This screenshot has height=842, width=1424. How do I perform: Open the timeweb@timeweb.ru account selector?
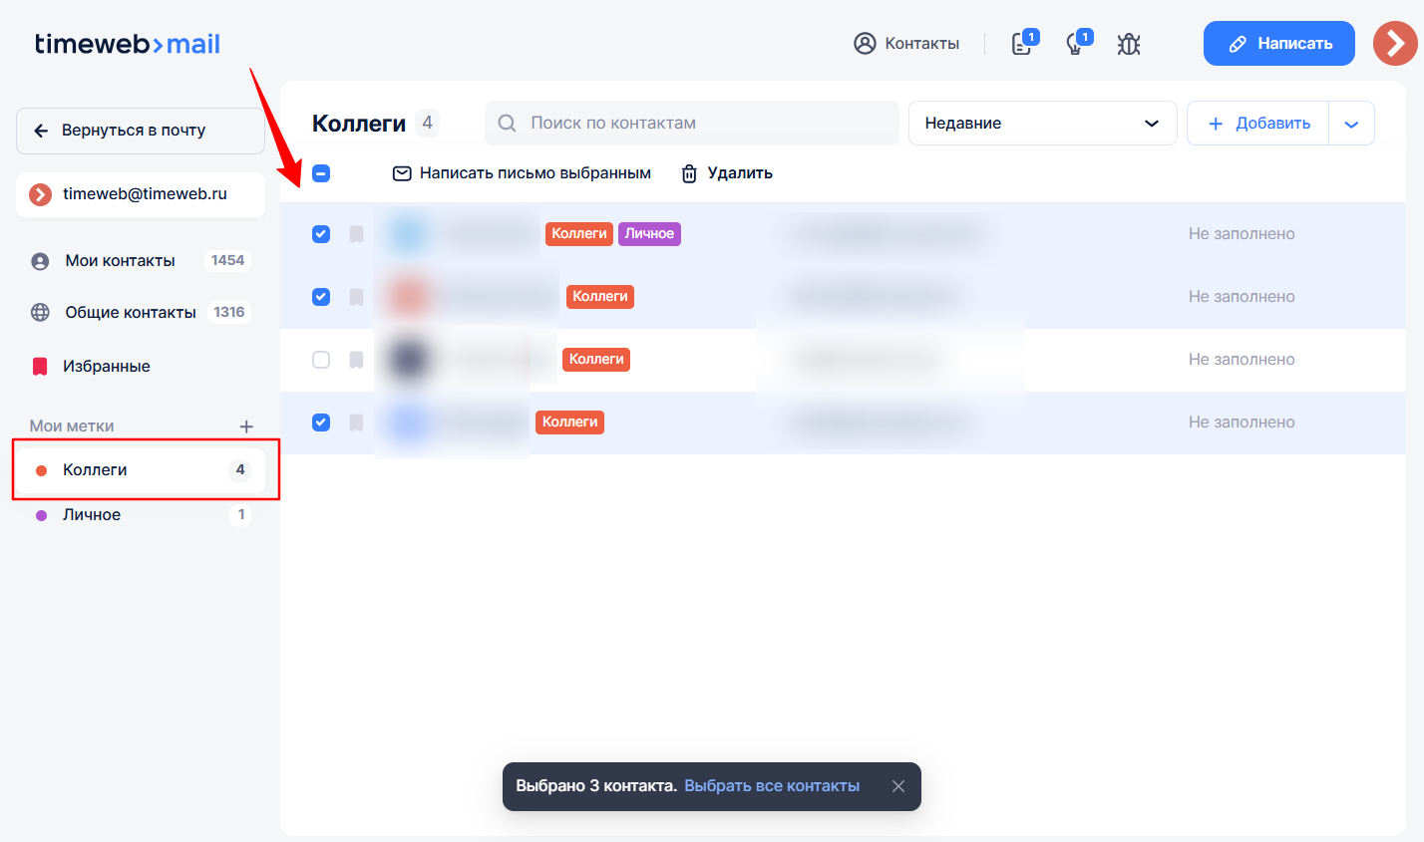pos(141,194)
